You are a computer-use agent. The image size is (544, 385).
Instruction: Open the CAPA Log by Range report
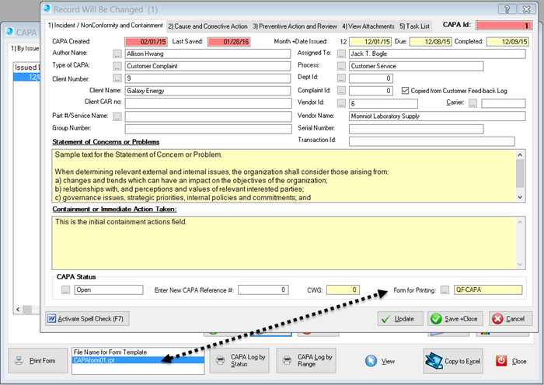pos(307,361)
